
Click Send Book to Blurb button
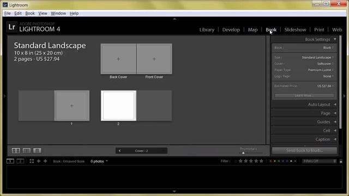click(304, 150)
